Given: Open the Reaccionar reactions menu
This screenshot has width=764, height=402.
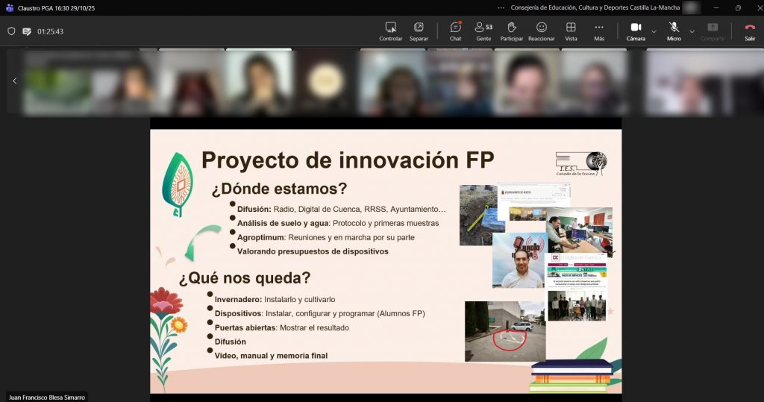Looking at the screenshot, I should (x=541, y=31).
